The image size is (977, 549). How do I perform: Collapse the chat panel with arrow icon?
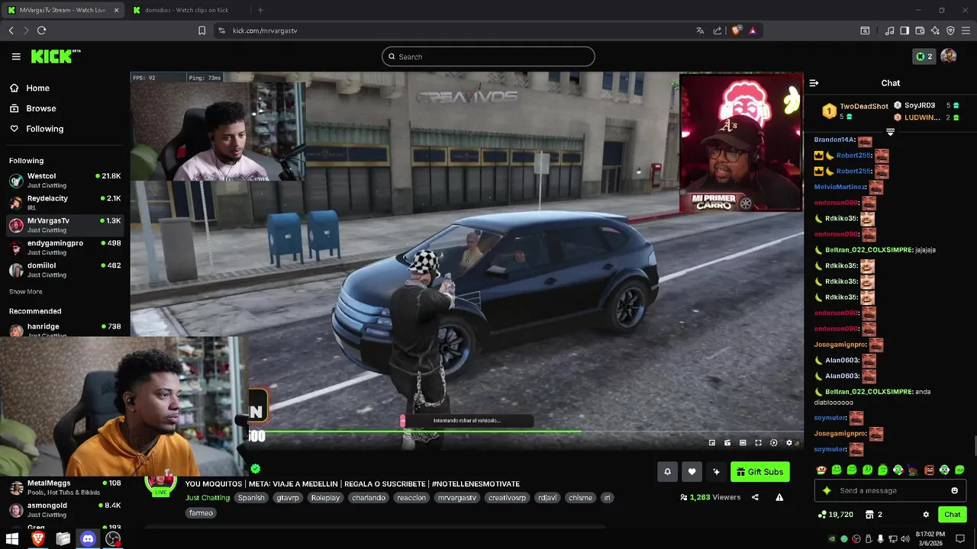814,83
